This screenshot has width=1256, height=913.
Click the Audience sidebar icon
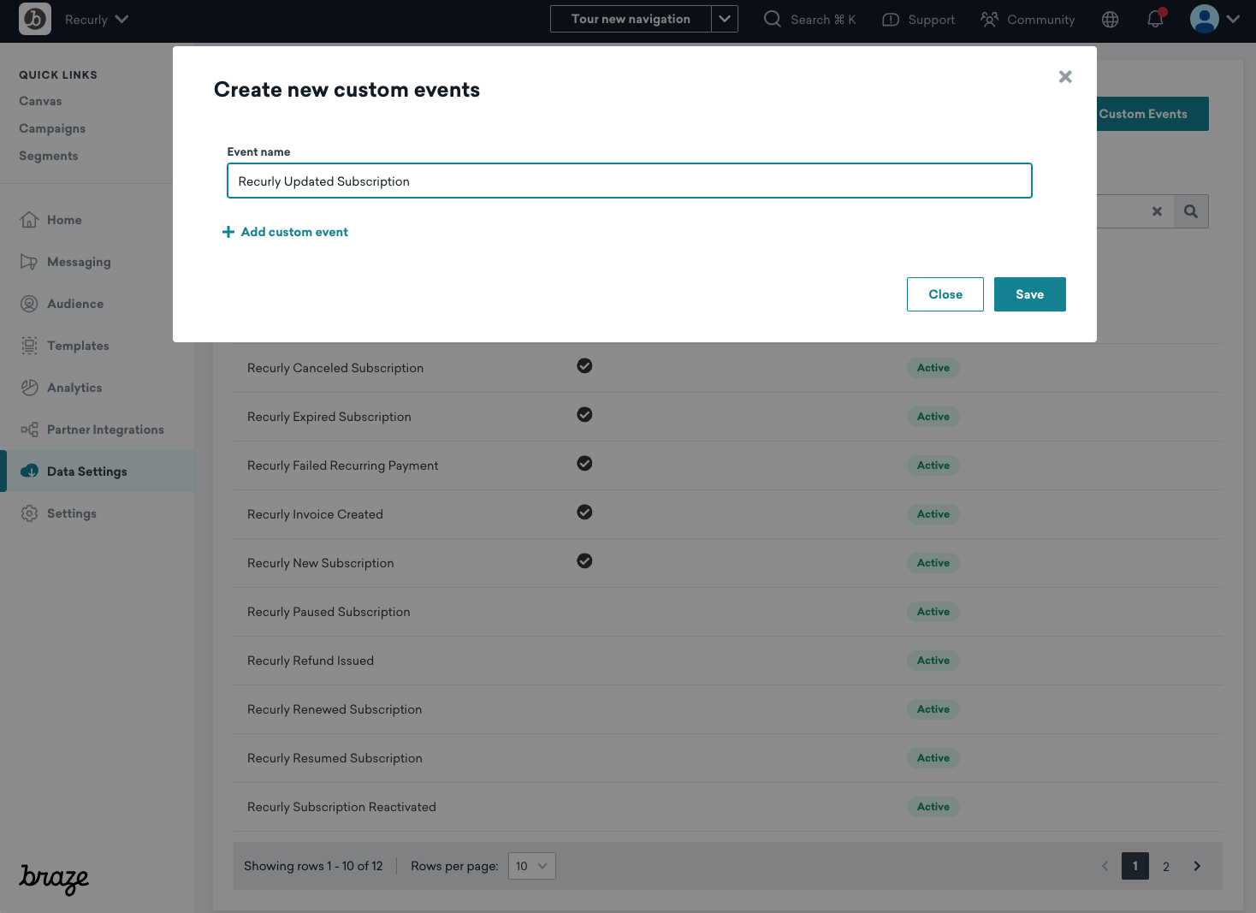coord(29,304)
